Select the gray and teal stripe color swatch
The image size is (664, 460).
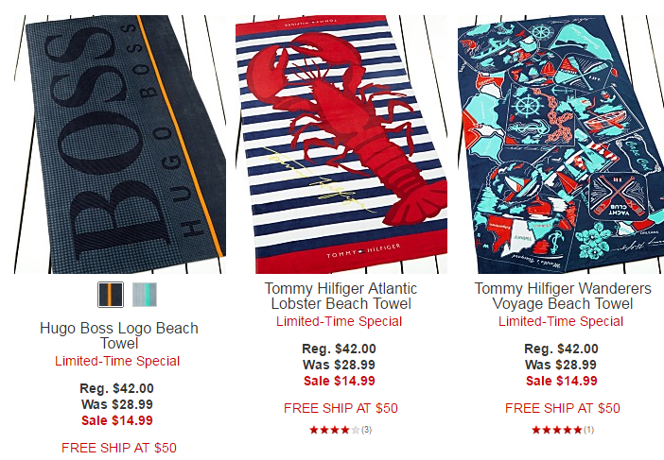pos(145,295)
